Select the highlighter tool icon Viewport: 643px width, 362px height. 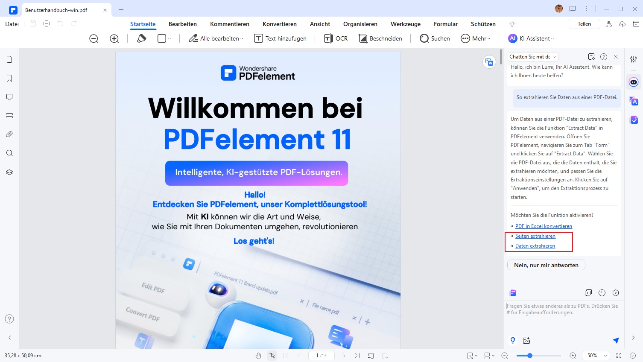(x=142, y=38)
